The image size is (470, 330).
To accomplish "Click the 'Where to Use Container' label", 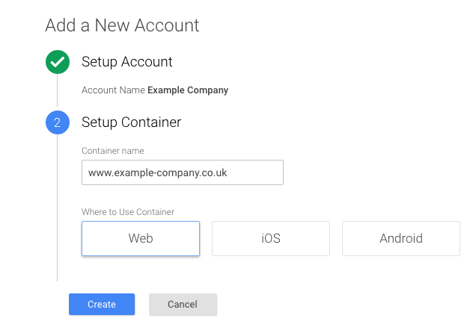I will pos(127,212).
